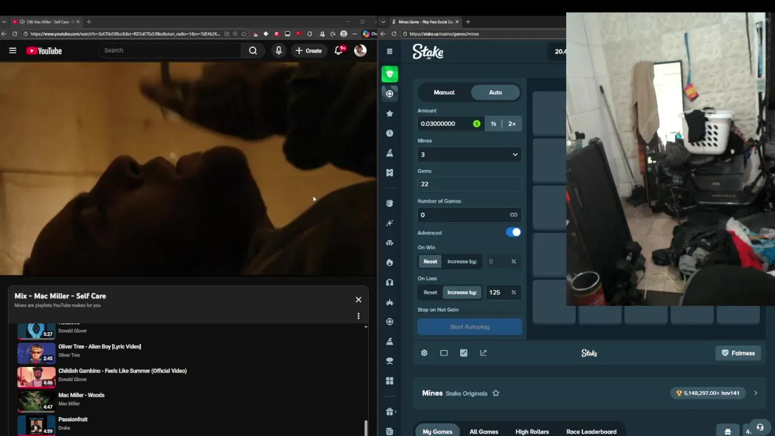Open YouTube notifications bell
Viewport: 775px width, 436px height.
click(338, 51)
